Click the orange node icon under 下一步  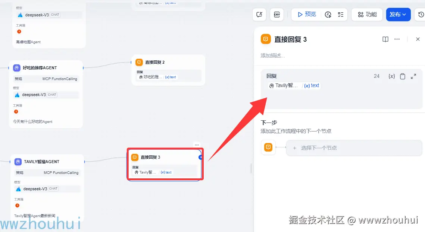tap(268, 147)
